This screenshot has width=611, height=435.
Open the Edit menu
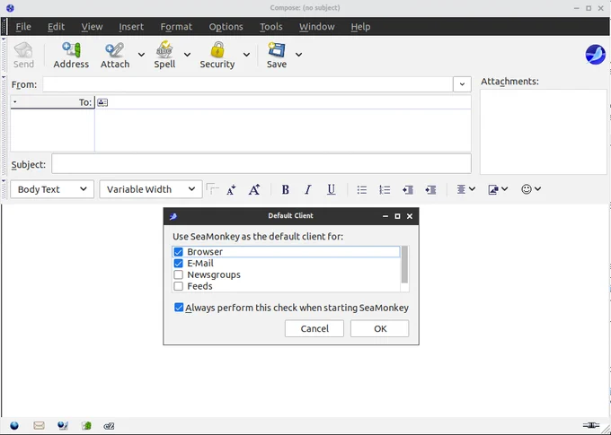point(56,27)
